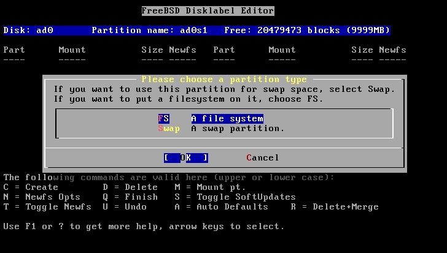Viewport: 447px width, 253px height.
Task: Click the 'Please choose a partition type' title
Action: [x=224, y=80]
